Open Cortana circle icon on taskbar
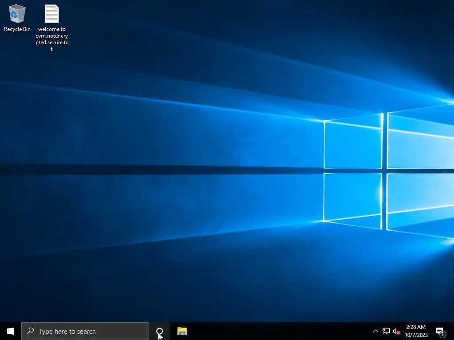Viewport: 454px width, 340px height. pos(160,331)
